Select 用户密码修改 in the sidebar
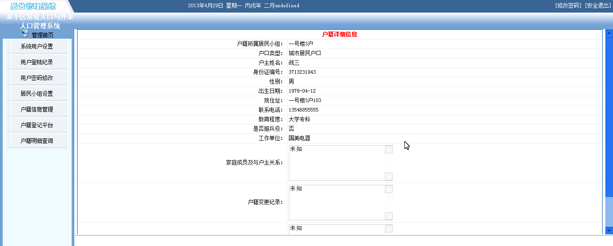This screenshot has height=246, width=613. (37, 78)
